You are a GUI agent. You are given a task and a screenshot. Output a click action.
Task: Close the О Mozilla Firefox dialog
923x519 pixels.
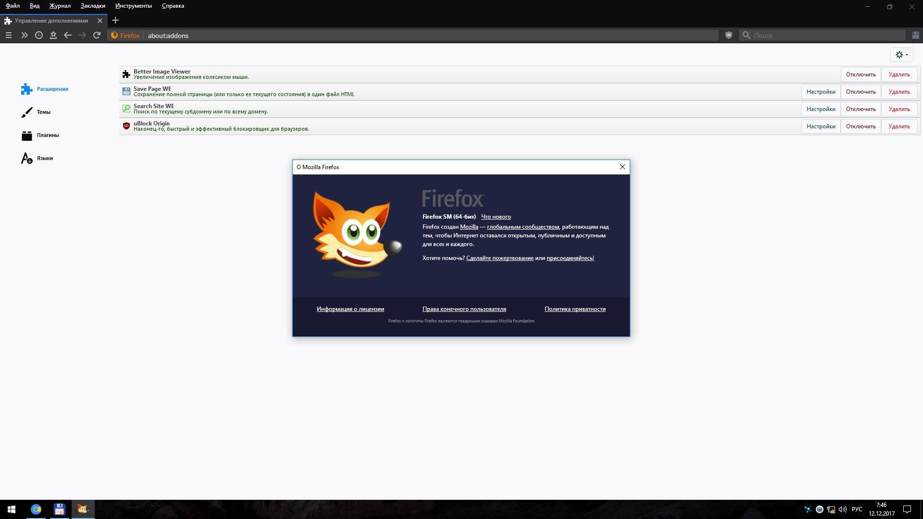[622, 167]
